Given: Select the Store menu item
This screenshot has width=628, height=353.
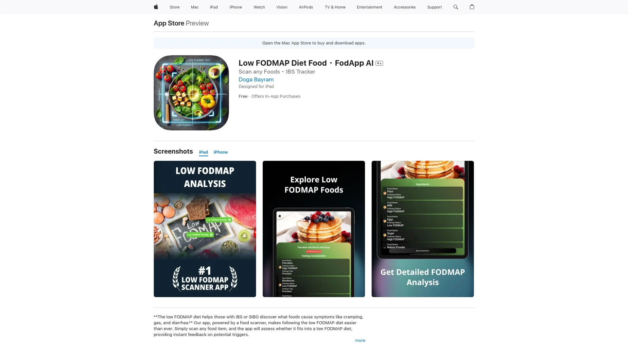Looking at the screenshot, I should (174, 7).
